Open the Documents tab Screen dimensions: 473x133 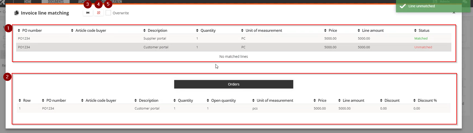(56, 2)
